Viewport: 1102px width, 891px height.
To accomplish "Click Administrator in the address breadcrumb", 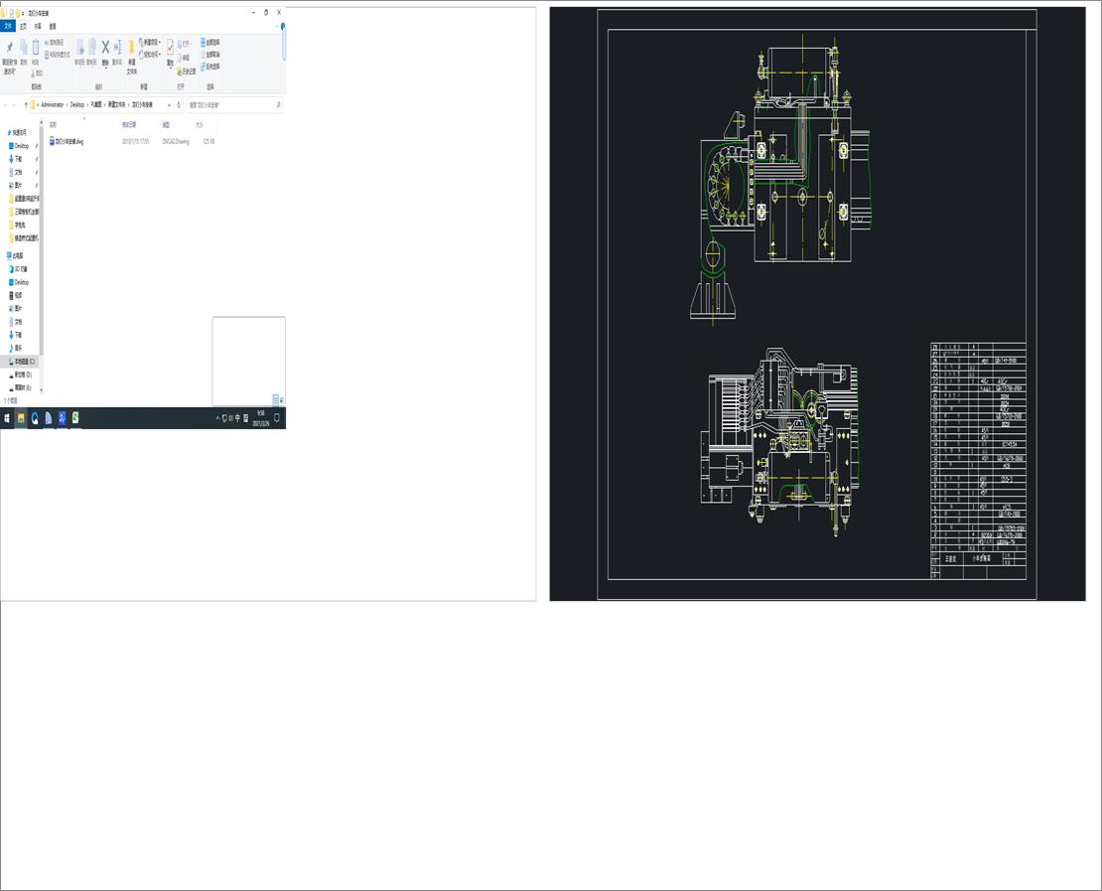I will (x=52, y=104).
